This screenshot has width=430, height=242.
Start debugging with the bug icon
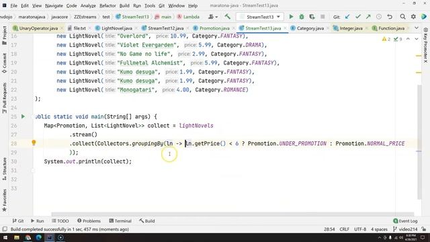(302, 17)
